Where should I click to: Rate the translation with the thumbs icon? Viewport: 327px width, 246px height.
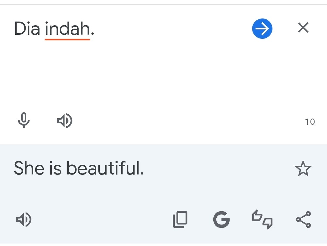(x=262, y=219)
